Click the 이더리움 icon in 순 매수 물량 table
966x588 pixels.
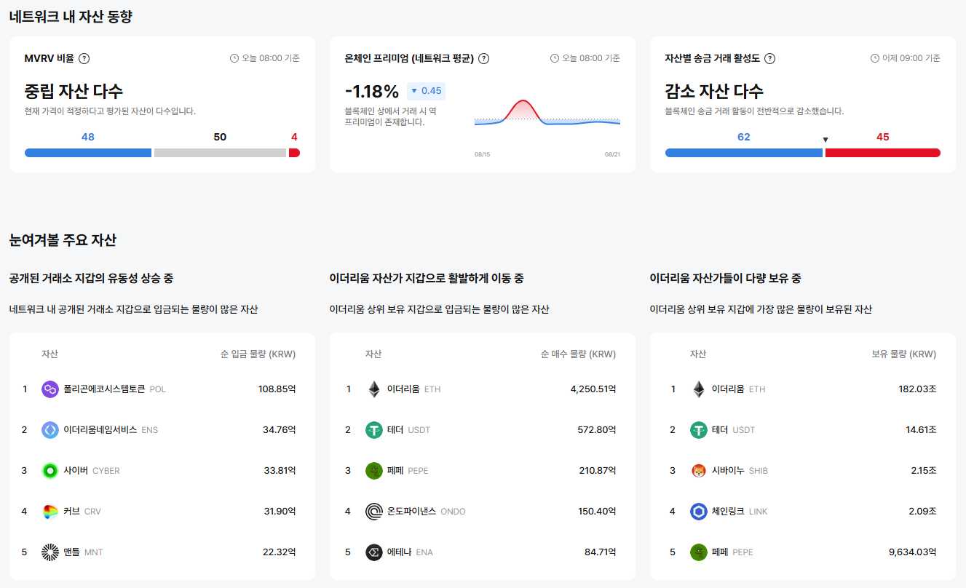click(x=373, y=389)
